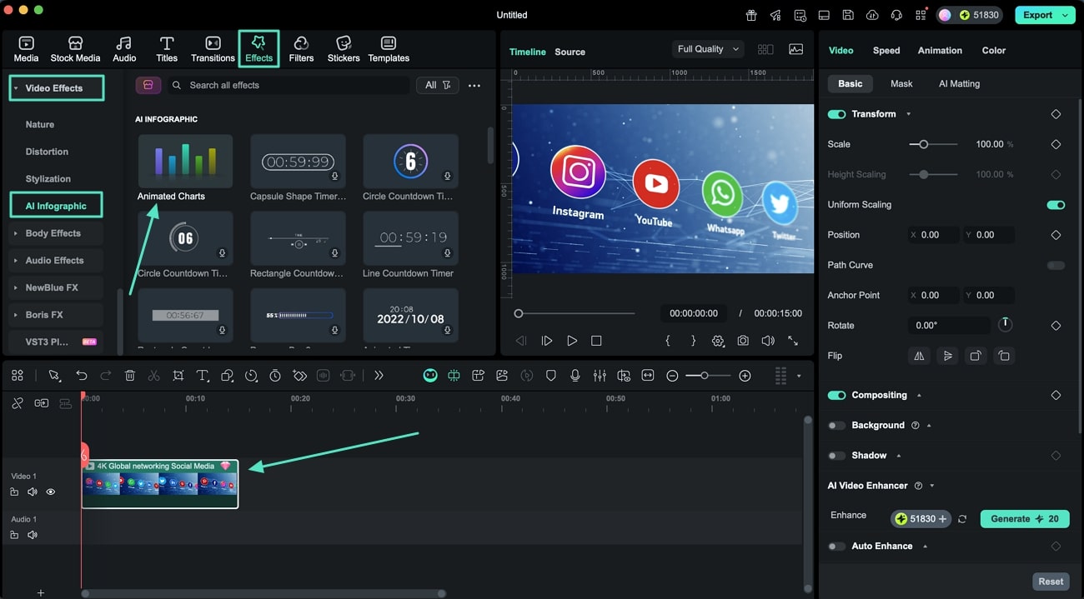Add text with the T tool icon
Screen dimensions: 1084x599
pos(203,376)
